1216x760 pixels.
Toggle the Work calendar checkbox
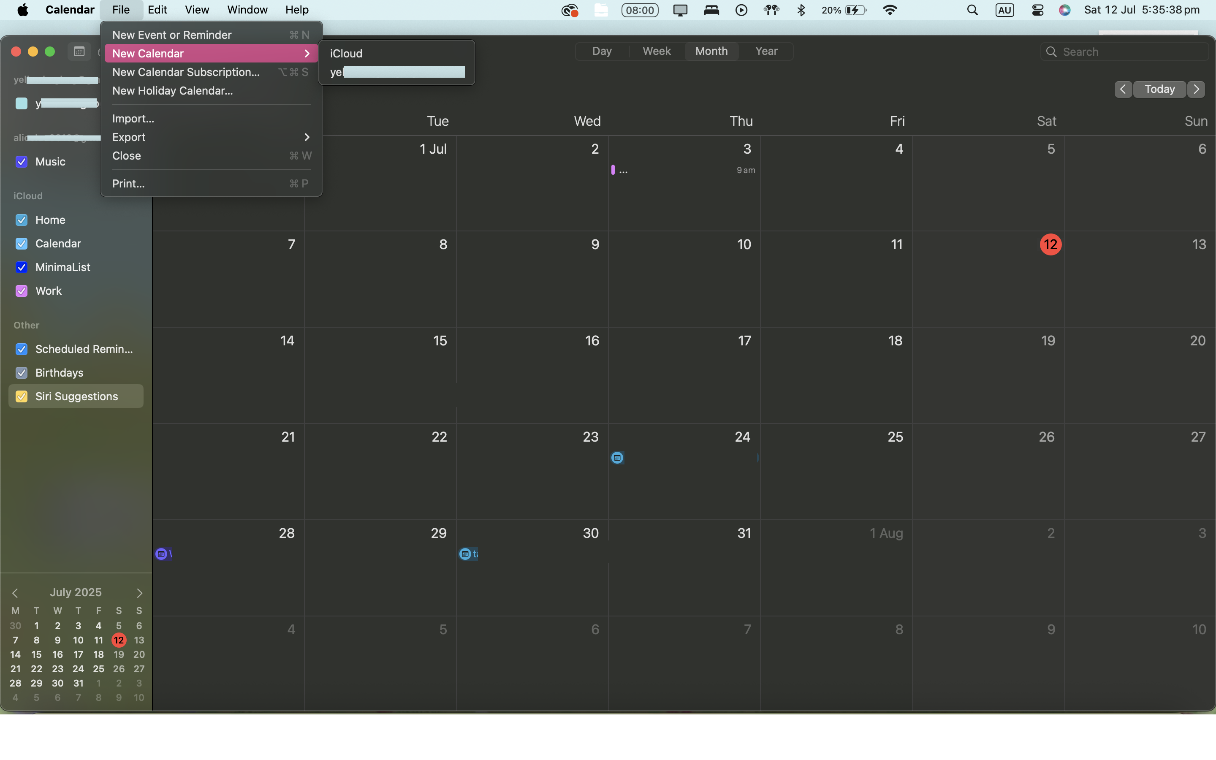(22, 291)
